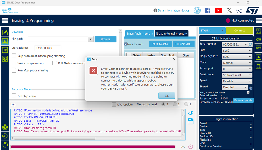Click the 10 years anniversary badge
This screenshot has height=150, width=262.
click(x=197, y=10)
